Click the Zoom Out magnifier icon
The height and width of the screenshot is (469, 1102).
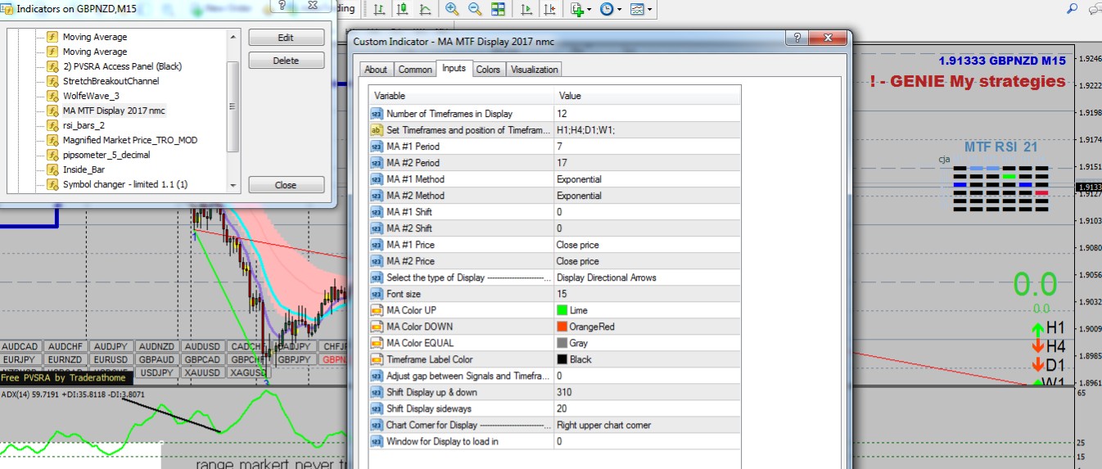point(475,10)
